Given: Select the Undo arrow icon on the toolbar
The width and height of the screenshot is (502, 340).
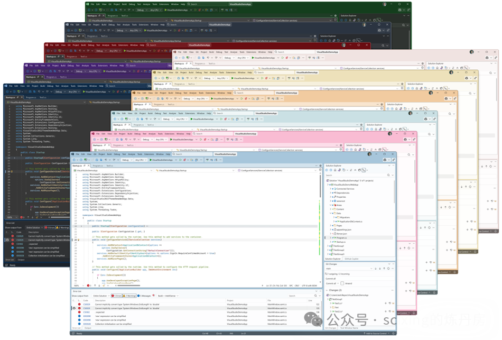Looking at the screenshot, I should click(x=106, y=160).
